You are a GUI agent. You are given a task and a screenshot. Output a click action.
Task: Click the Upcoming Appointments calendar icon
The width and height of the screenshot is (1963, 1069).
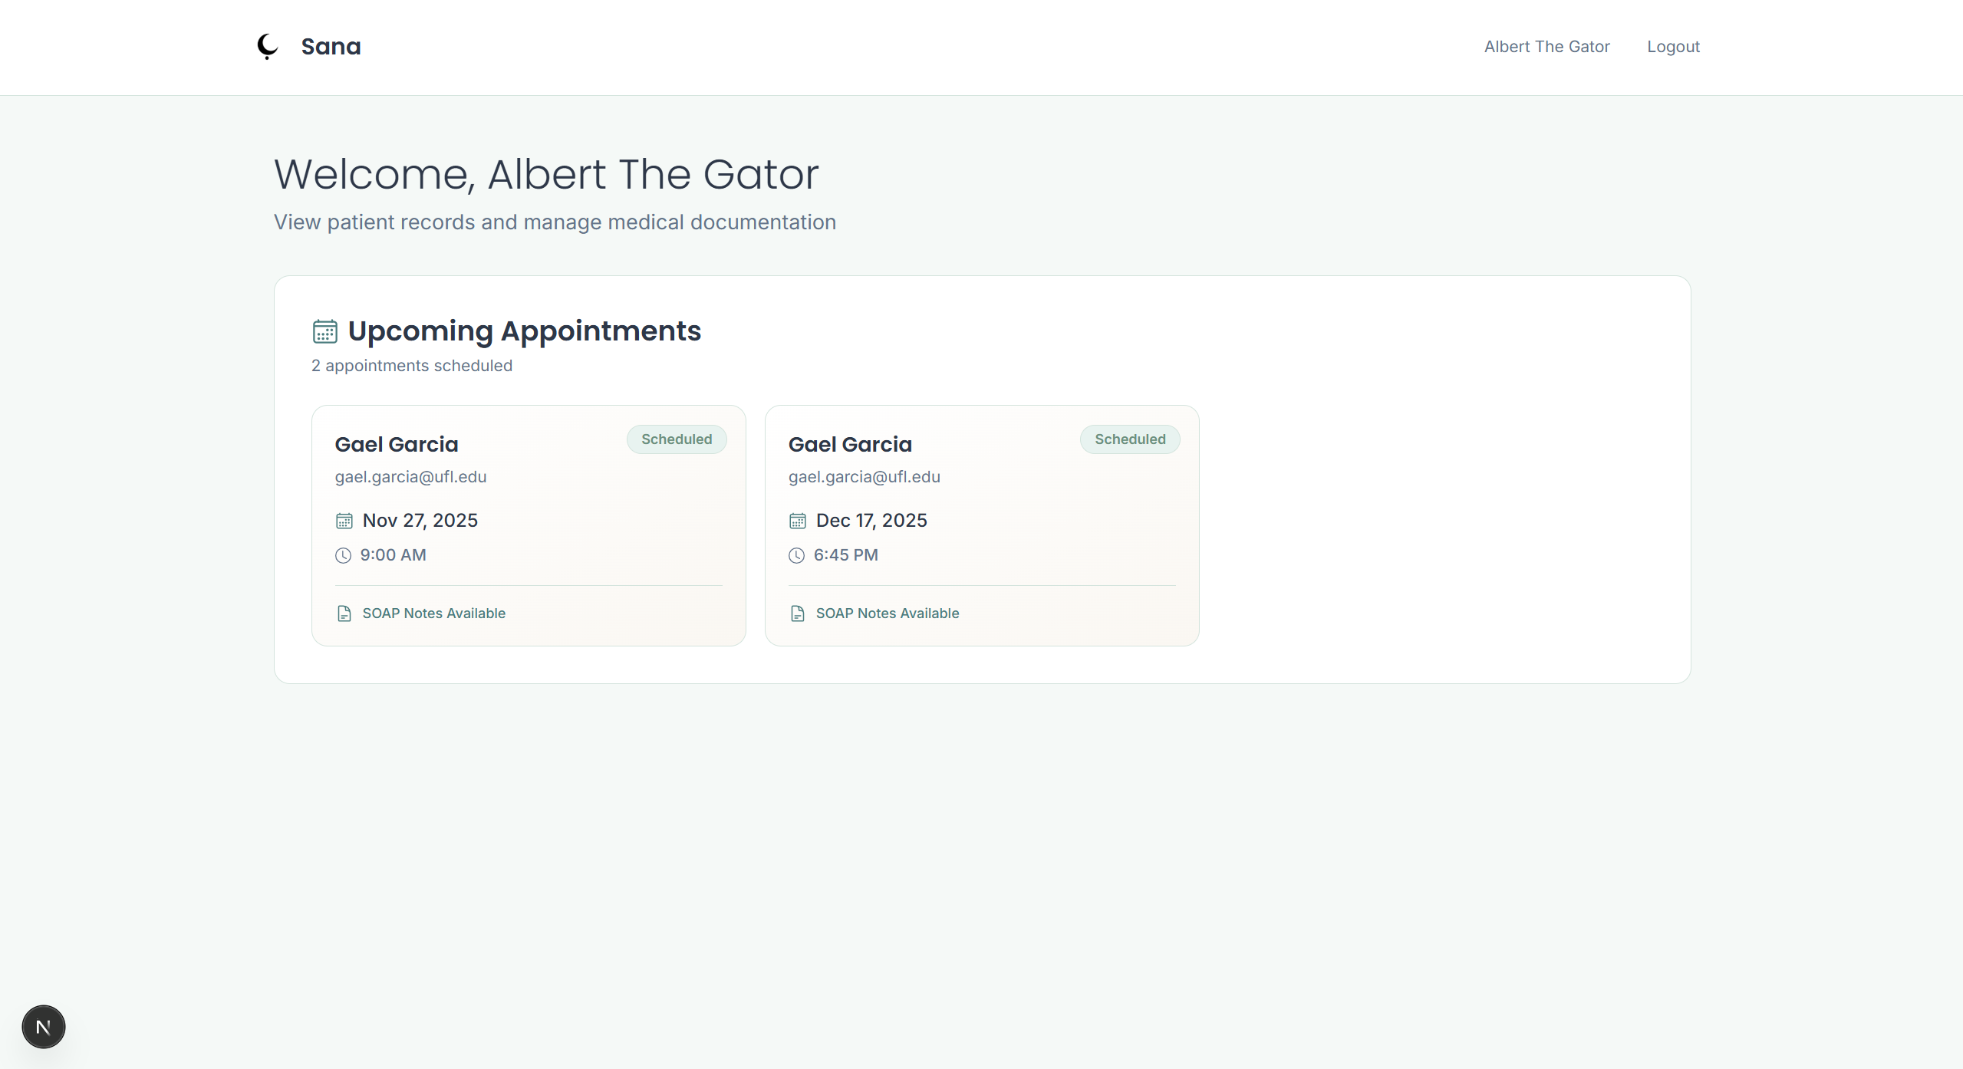pos(324,331)
